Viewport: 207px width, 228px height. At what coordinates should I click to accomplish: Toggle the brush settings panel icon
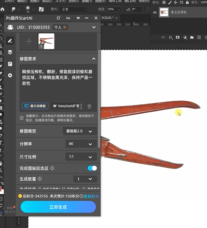[41, 9]
